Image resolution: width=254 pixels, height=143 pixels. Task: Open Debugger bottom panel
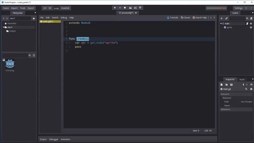point(54,139)
